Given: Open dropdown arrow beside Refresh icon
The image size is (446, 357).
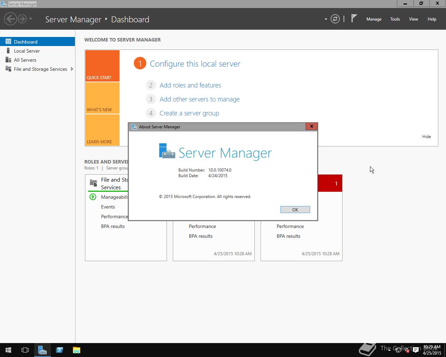Looking at the screenshot, I should (326, 19).
